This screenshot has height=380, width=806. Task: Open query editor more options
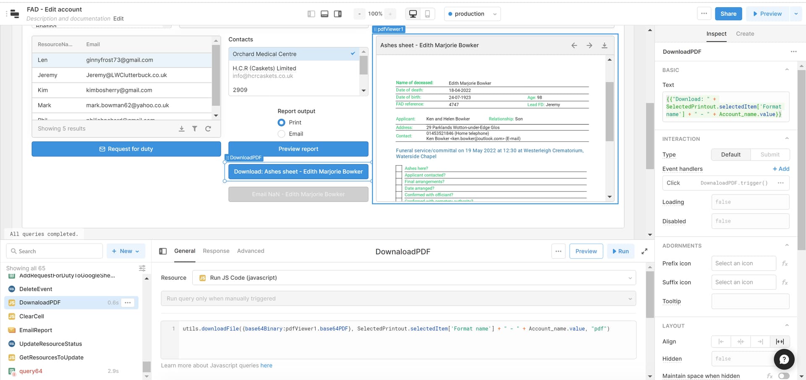point(558,251)
